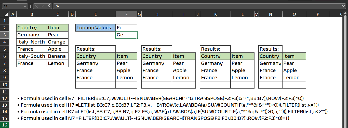Select Germany result in cell E7
348x128 pixels.
96,63
